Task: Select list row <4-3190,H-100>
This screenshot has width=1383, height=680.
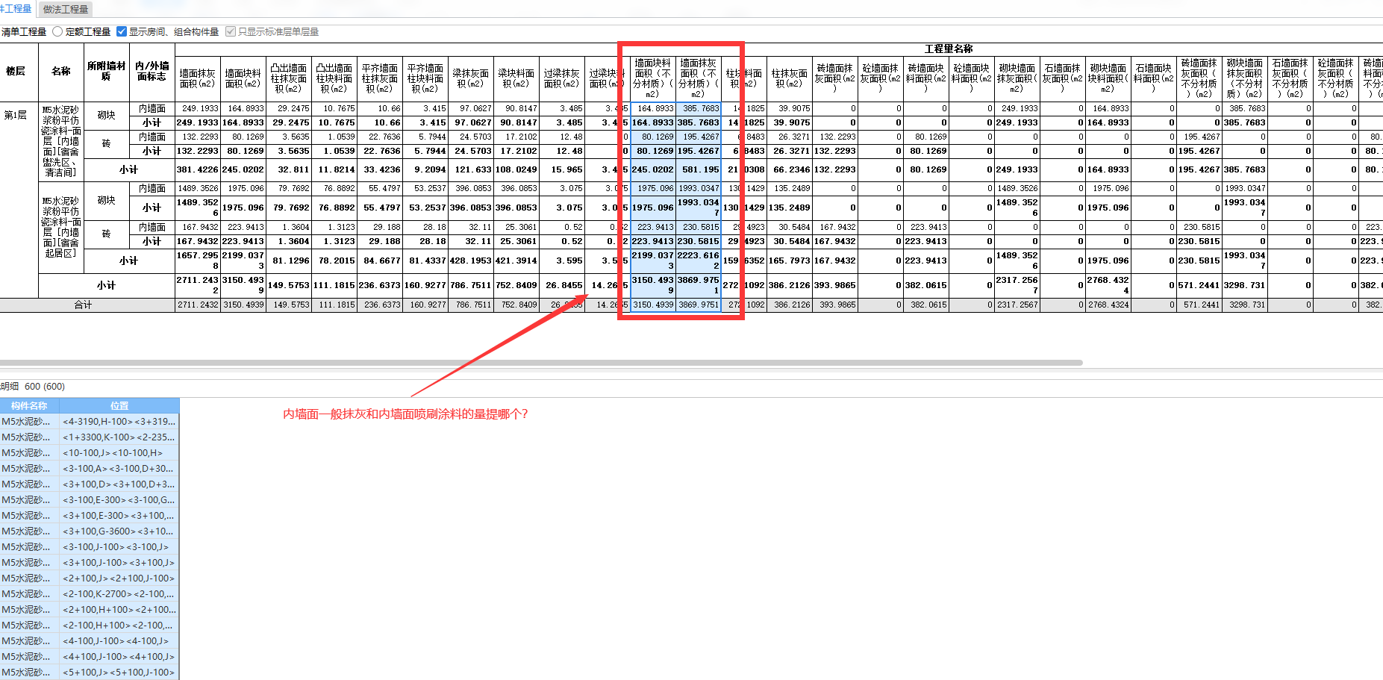Action: click(90, 422)
